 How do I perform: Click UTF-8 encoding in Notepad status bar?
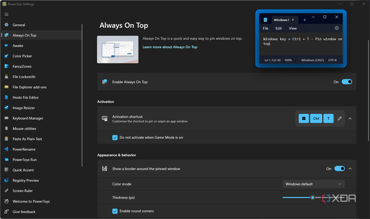click(x=332, y=60)
